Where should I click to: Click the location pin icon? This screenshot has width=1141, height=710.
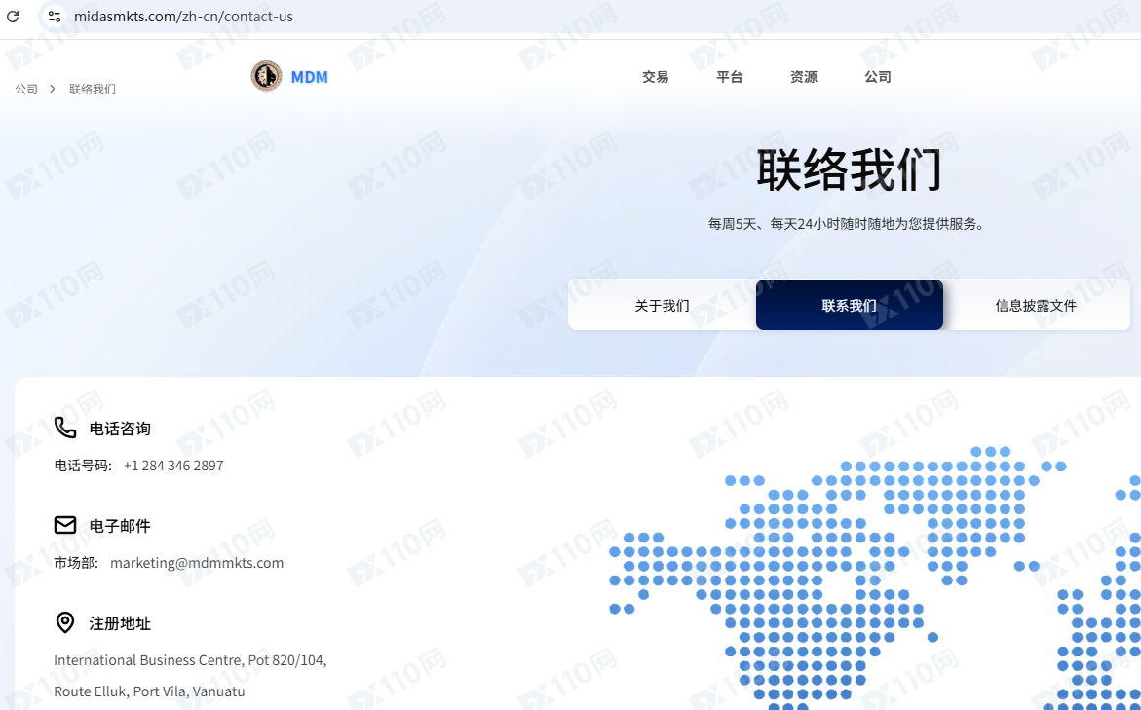click(x=65, y=622)
